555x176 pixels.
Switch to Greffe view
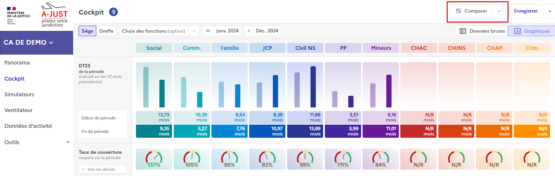click(106, 31)
